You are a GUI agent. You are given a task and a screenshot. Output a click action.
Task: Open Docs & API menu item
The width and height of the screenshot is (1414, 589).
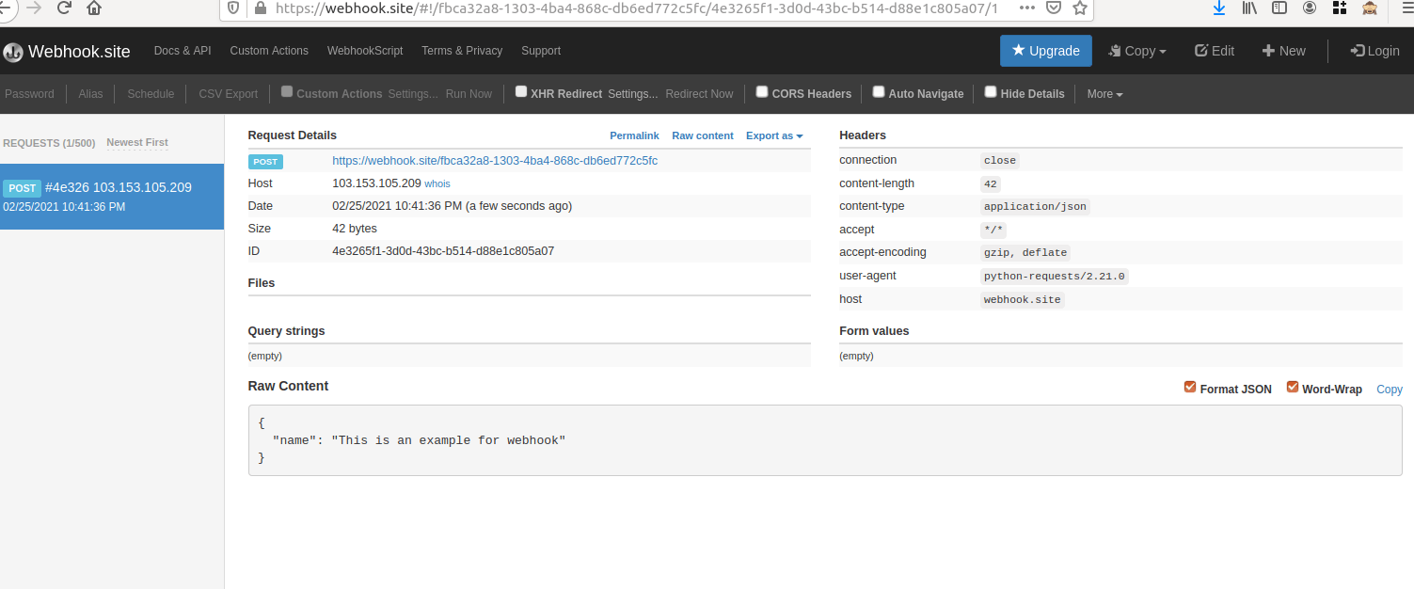click(183, 51)
